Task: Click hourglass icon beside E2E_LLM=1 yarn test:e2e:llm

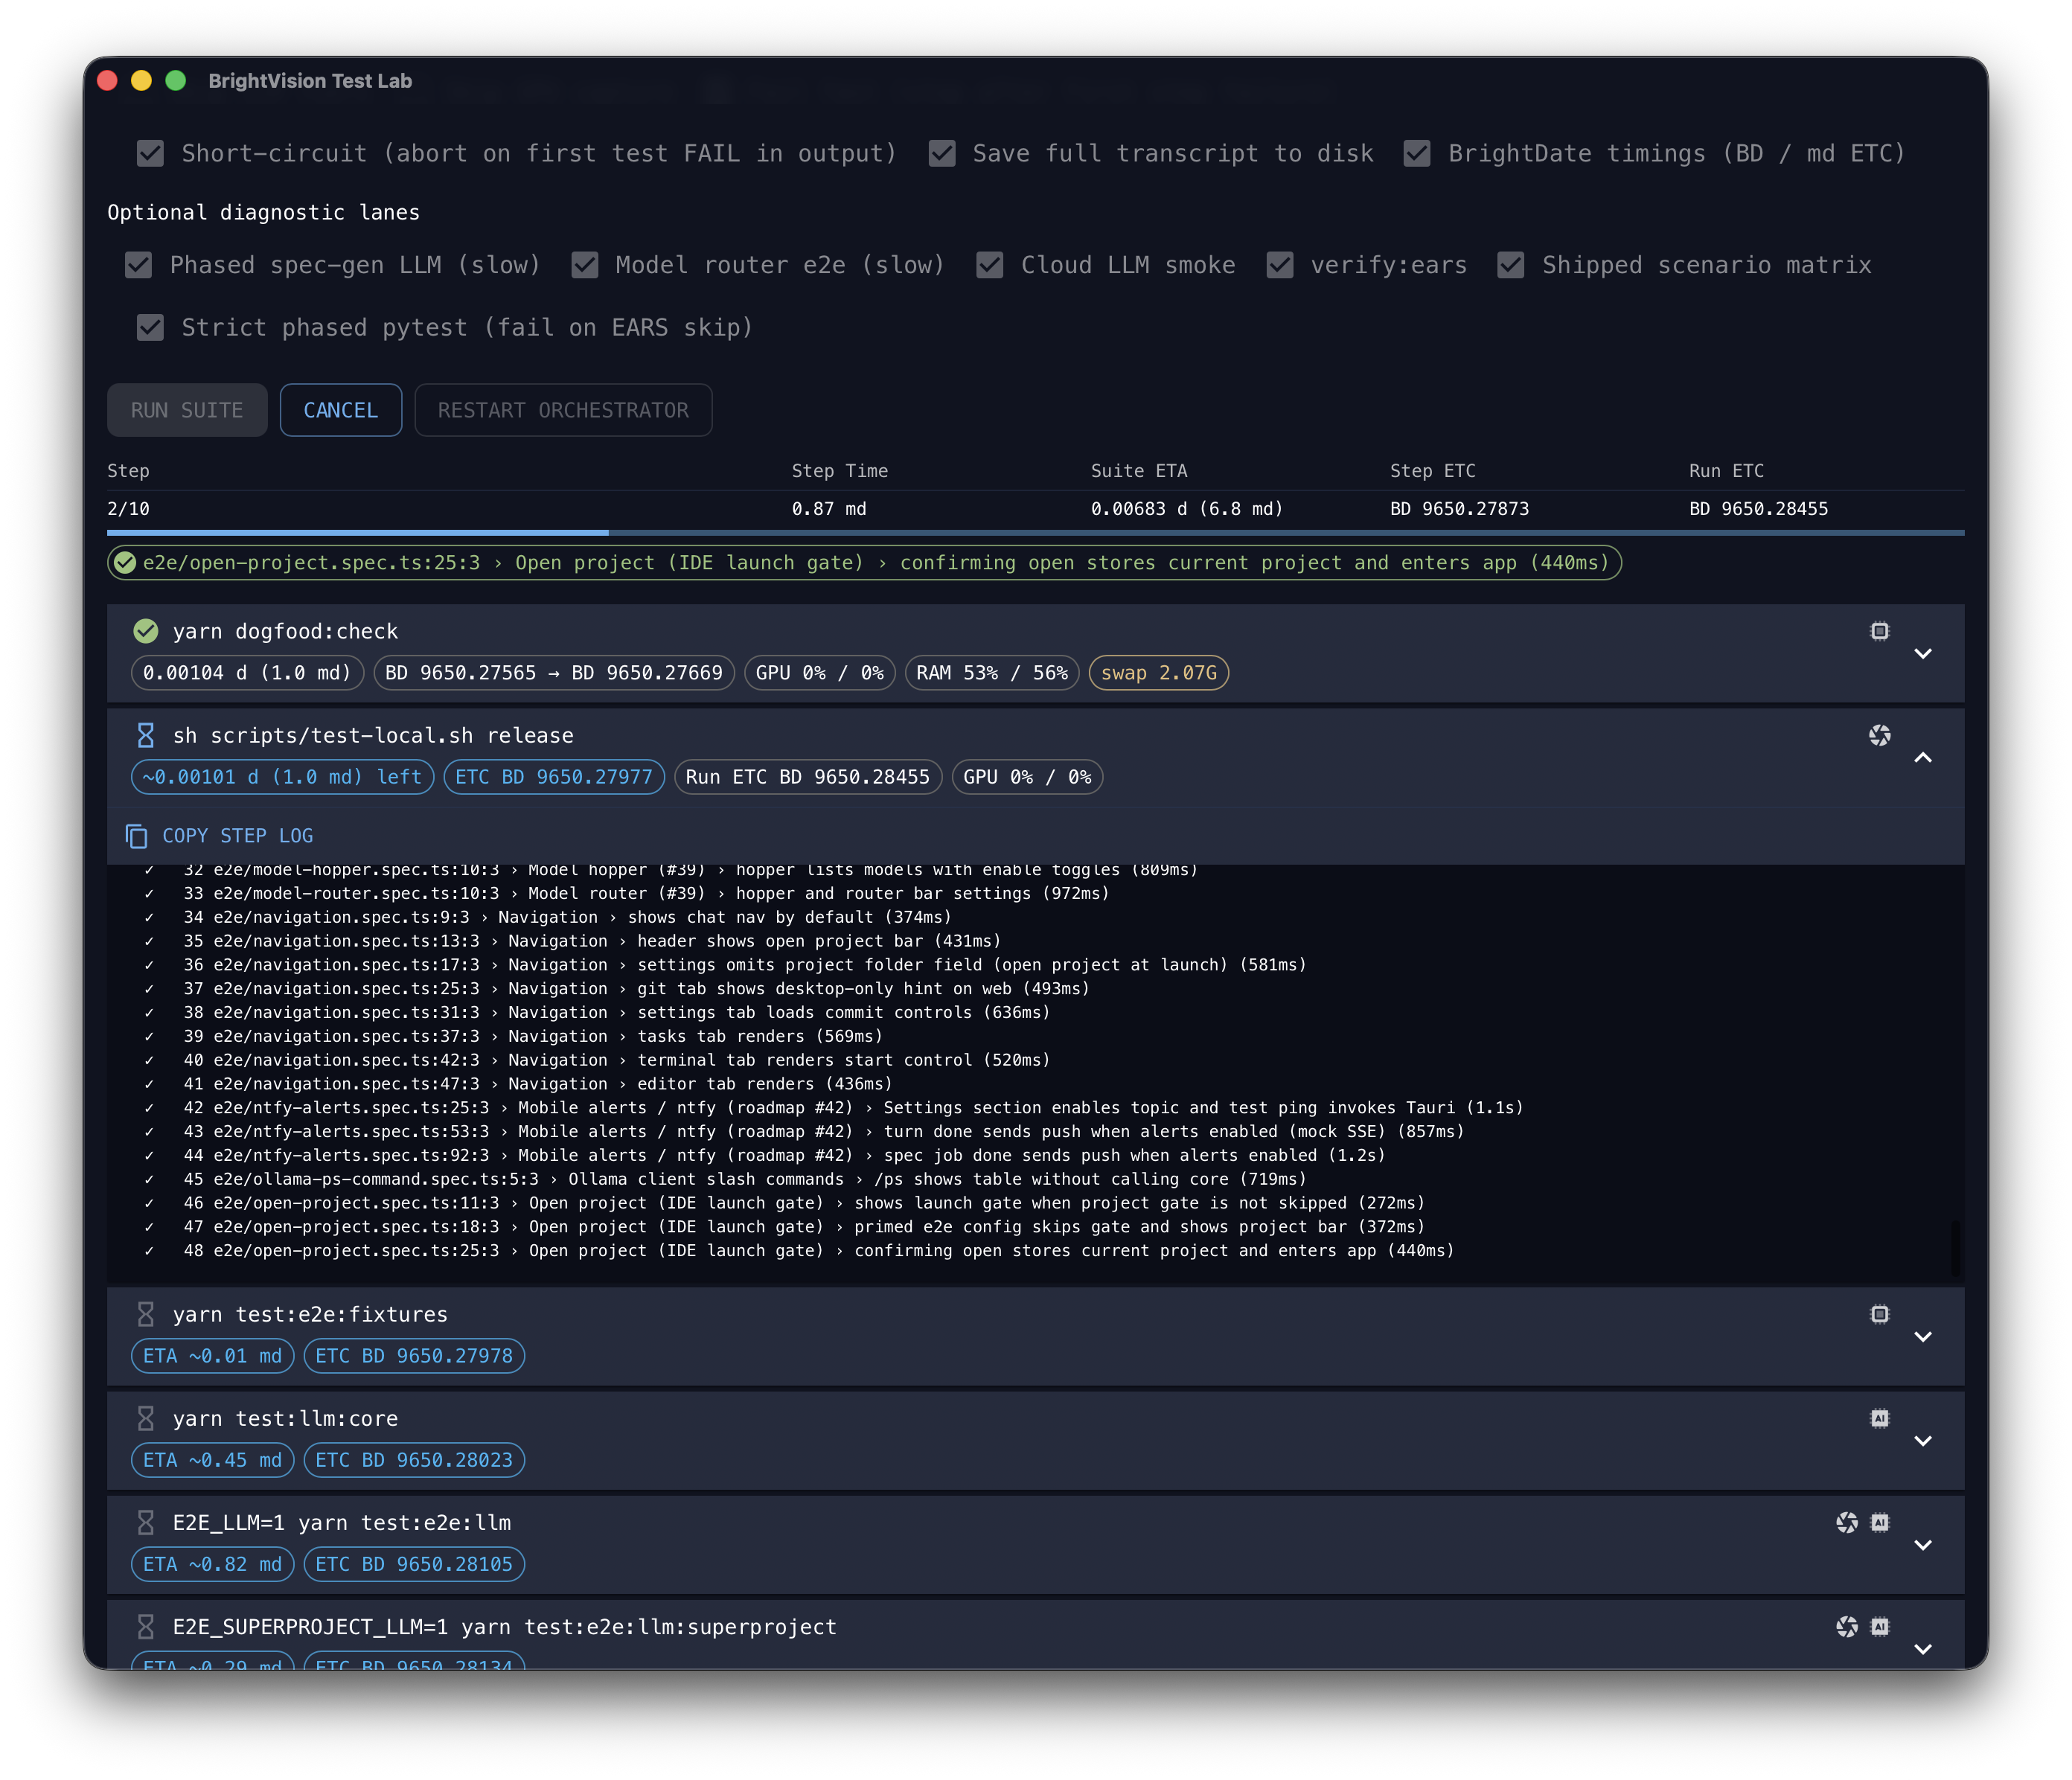Action: click(x=146, y=1522)
